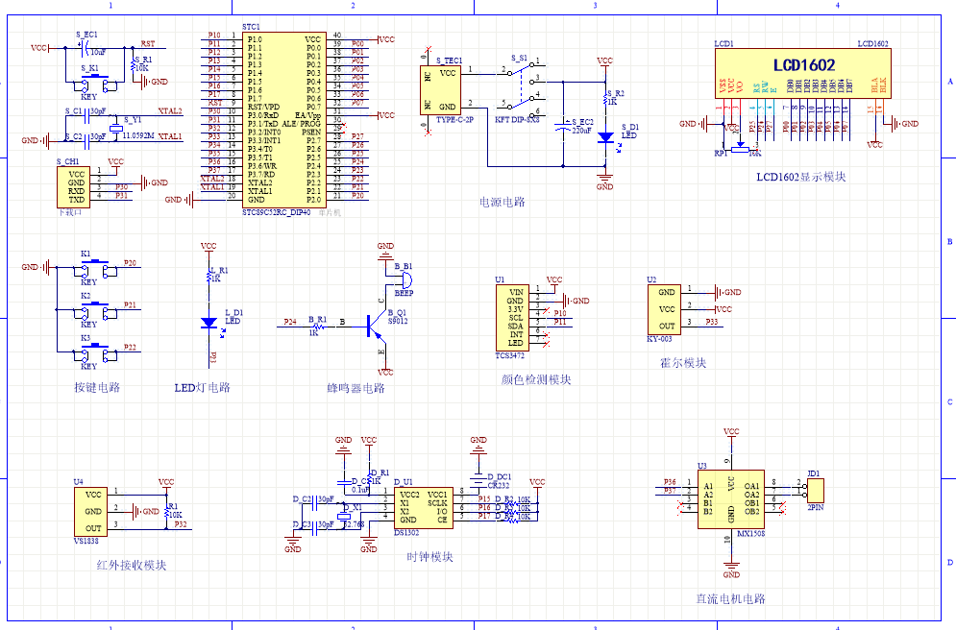Click the S_R1 10K resistor

point(133,64)
